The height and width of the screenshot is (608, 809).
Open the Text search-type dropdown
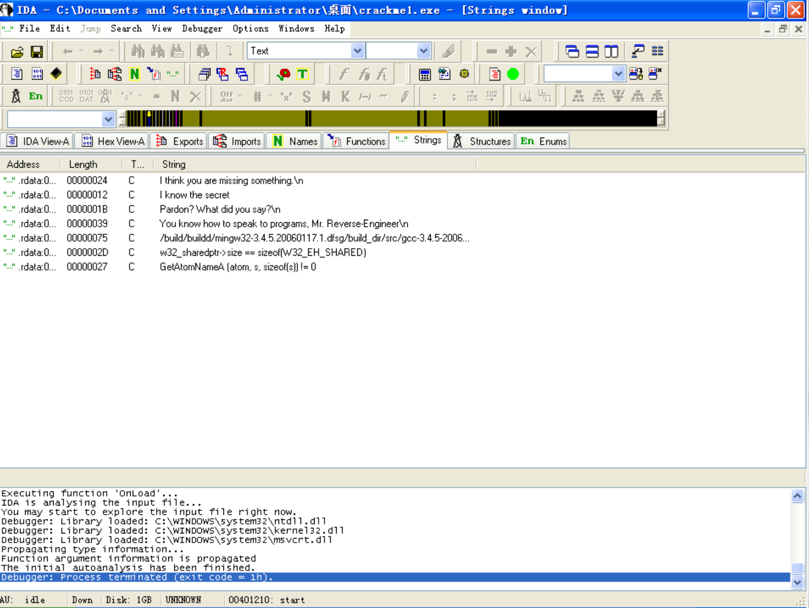coord(357,51)
